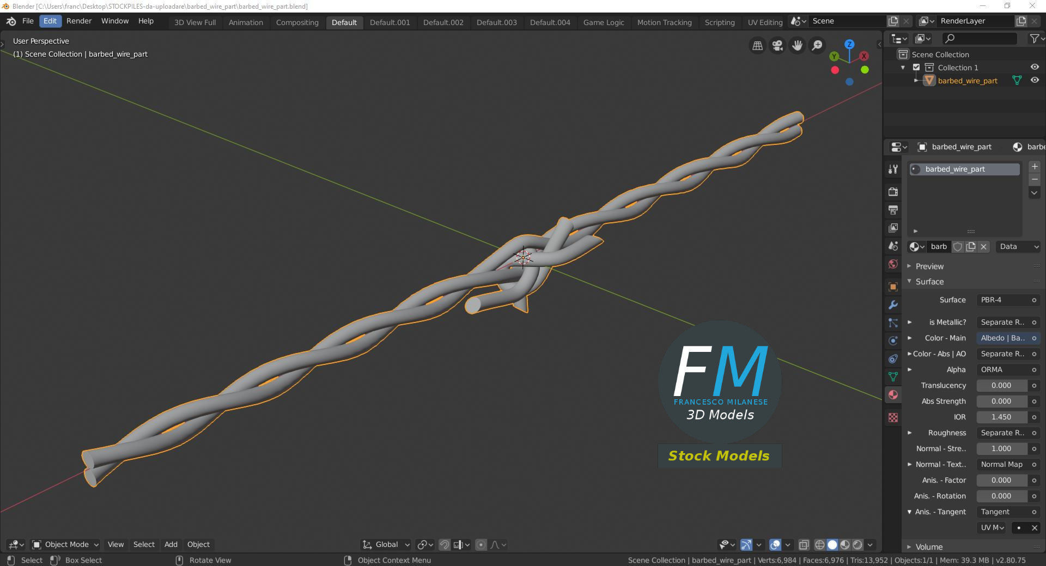Open World properties tab
This screenshot has height=566, width=1046.
893,264
